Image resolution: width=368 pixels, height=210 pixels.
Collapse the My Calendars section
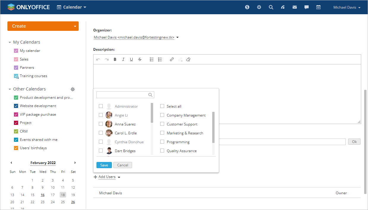10,42
